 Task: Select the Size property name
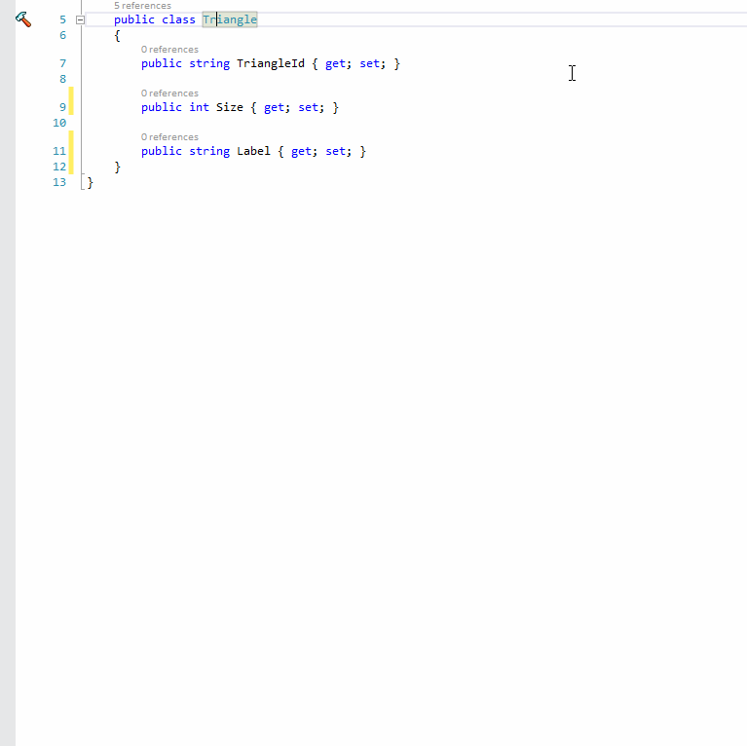point(230,107)
